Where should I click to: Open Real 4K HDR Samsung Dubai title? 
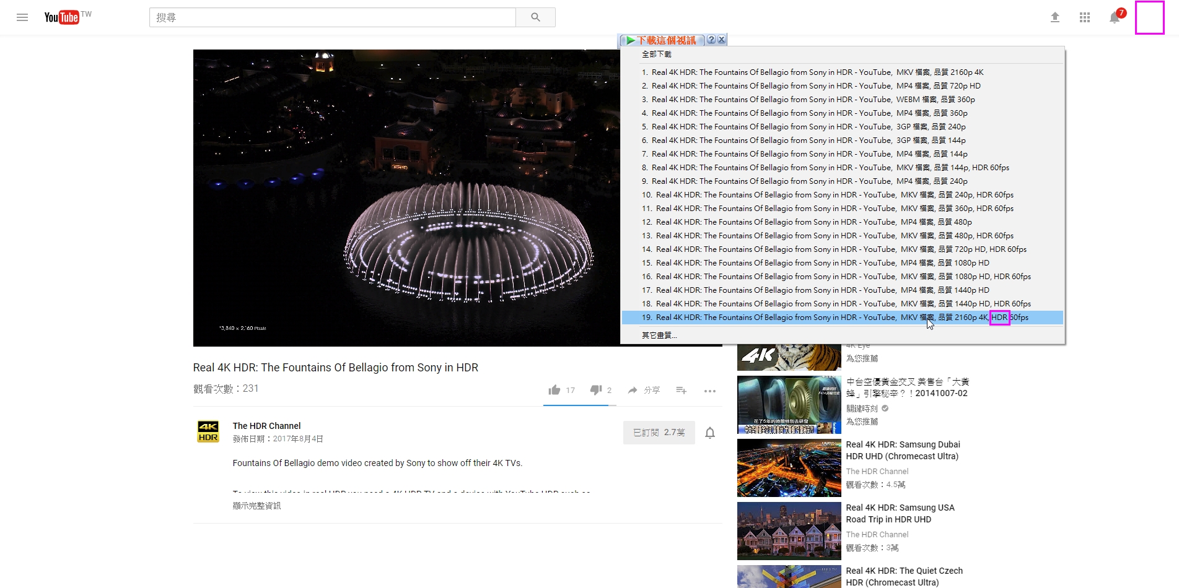point(903,451)
